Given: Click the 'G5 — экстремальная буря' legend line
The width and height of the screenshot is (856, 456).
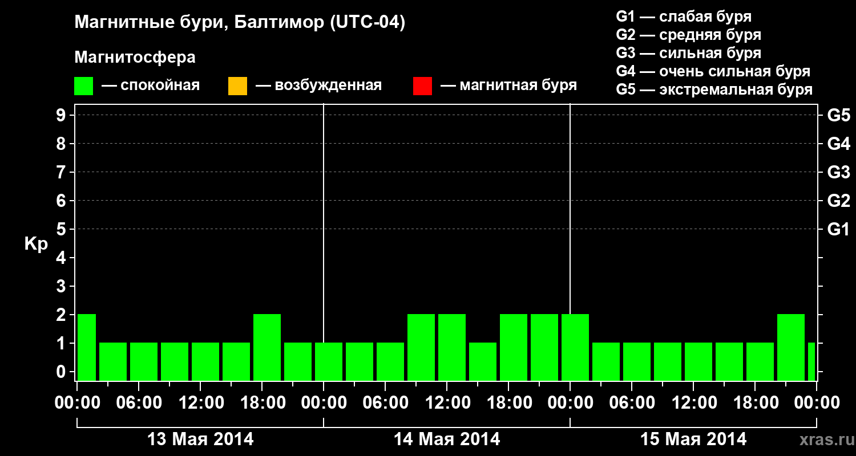Looking at the screenshot, I should pos(714,89).
